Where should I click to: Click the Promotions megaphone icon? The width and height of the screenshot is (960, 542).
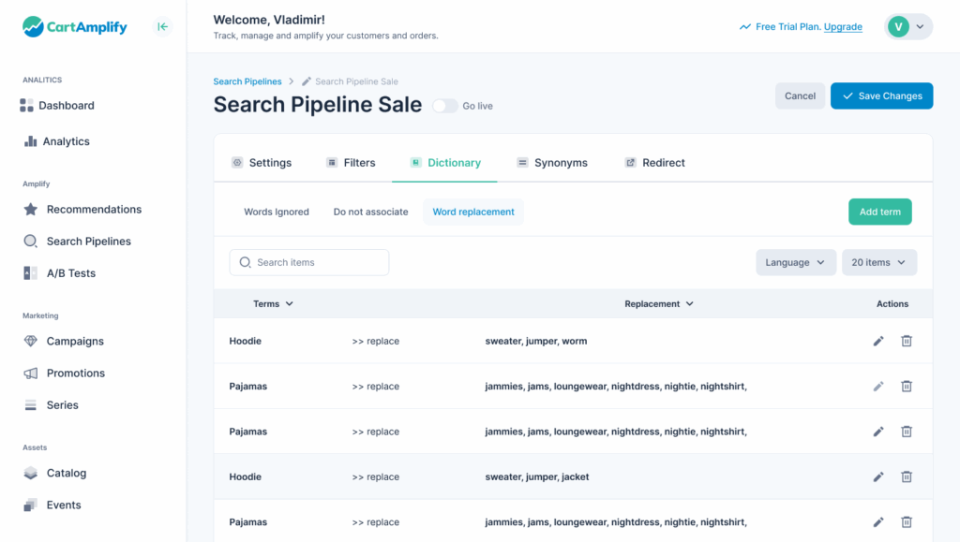point(31,374)
